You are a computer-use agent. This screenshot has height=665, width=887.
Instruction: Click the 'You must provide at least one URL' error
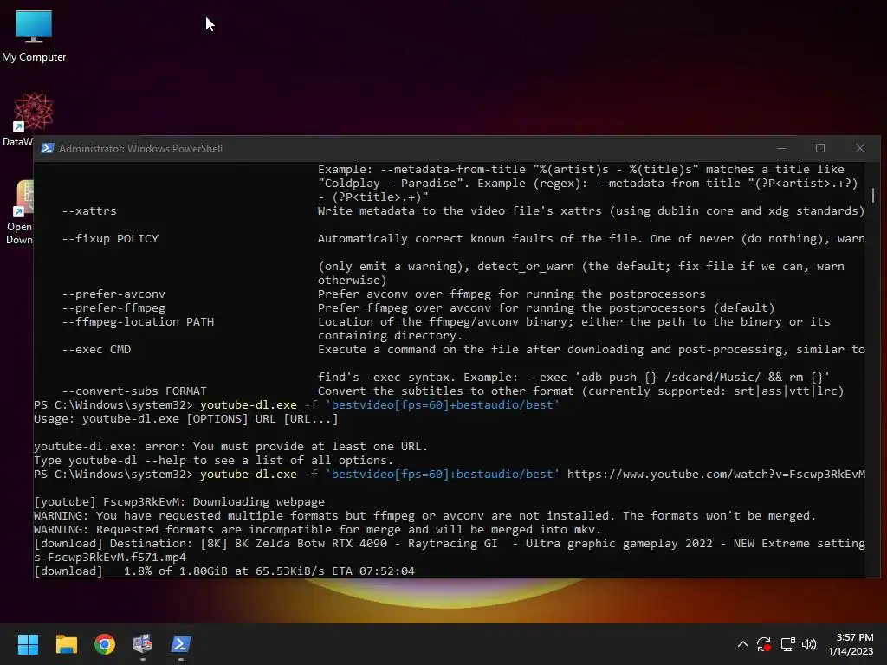pyautogui.click(x=230, y=447)
